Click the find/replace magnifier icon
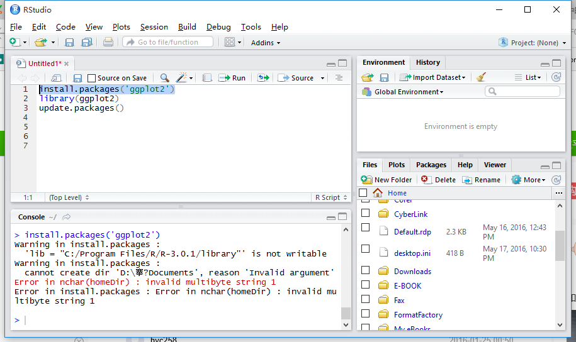576x342 pixels. coord(164,78)
